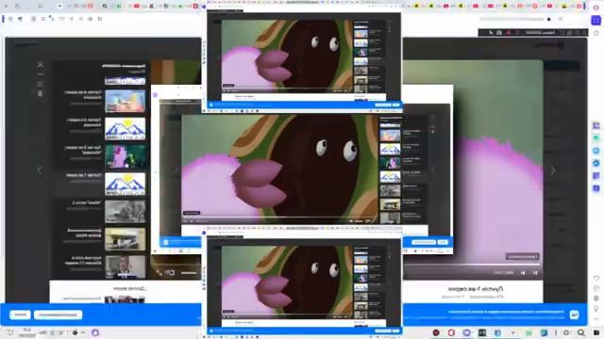Click the red Opera icon on the taskbar
This screenshot has height=339, width=604.
pyautogui.click(x=451, y=332)
